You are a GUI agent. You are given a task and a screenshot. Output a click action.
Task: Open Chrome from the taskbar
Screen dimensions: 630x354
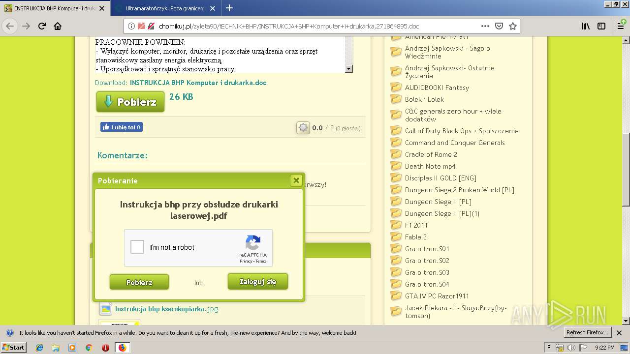click(89, 348)
